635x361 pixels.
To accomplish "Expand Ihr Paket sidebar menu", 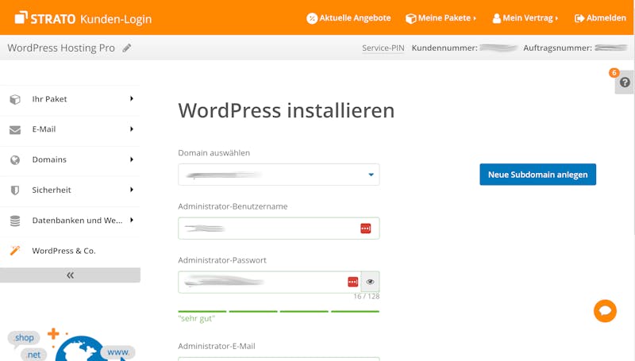I will click(70, 99).
